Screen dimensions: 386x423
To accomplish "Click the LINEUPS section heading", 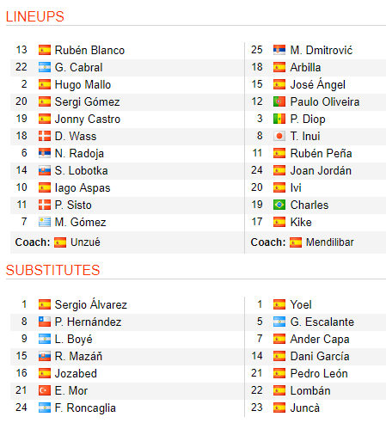I will pyautogui.click(x=35, y=16).
